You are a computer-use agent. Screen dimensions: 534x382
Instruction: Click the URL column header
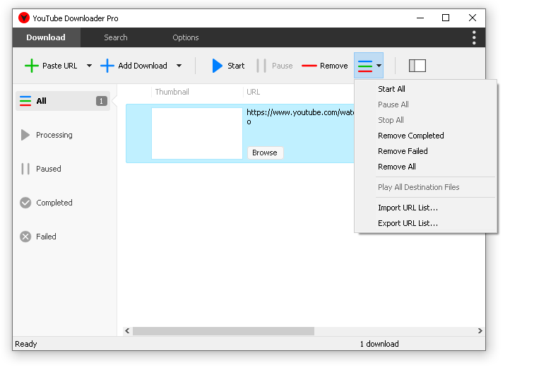tap(254, 92)
